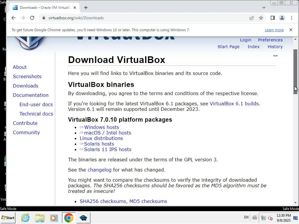299x224 pixels.
Task: Open the muted volume tray icon
Action: [x=270, y=218]
